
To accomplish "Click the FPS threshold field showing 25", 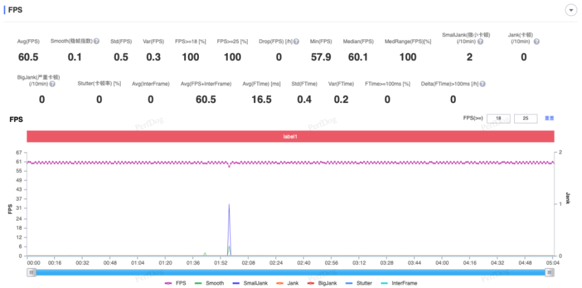I will 526,118.
